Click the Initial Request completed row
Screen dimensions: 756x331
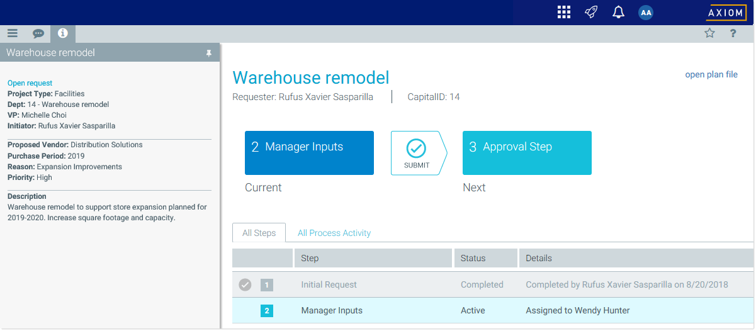[x=329, y=285]
